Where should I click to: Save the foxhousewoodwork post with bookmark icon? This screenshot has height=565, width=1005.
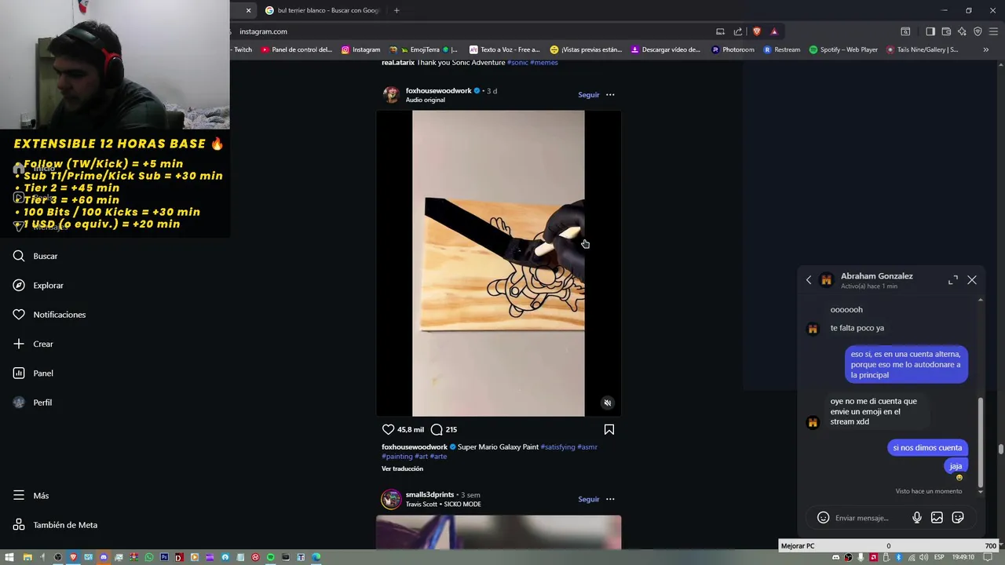point(608,429)
